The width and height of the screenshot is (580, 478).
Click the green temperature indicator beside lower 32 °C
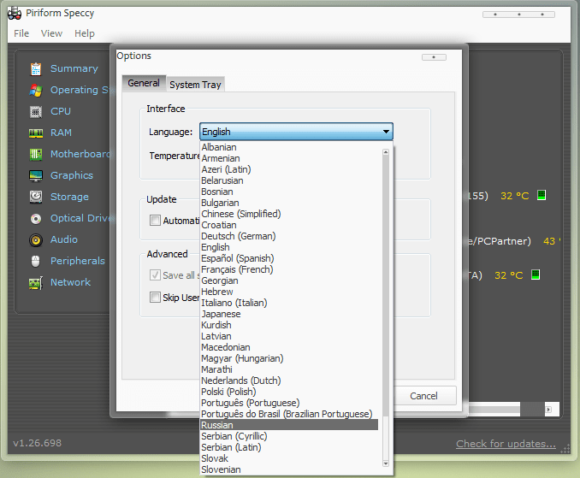pyautogui.click(x=536, y=274)
